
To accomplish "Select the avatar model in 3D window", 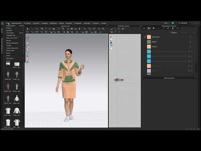I will 69,85.
